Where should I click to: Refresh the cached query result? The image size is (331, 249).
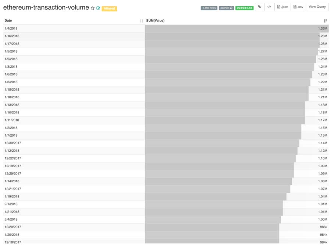(226, 8)
